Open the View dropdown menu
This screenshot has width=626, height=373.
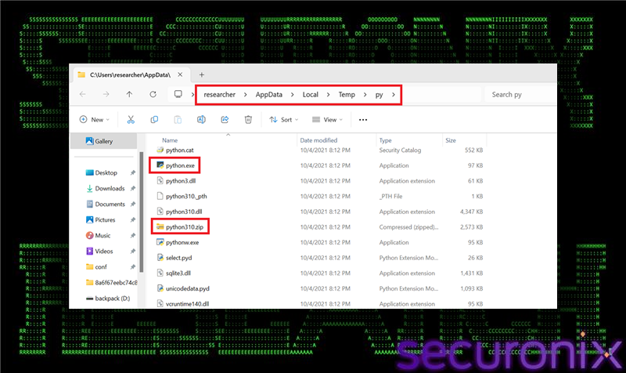[x=328, y=120]
